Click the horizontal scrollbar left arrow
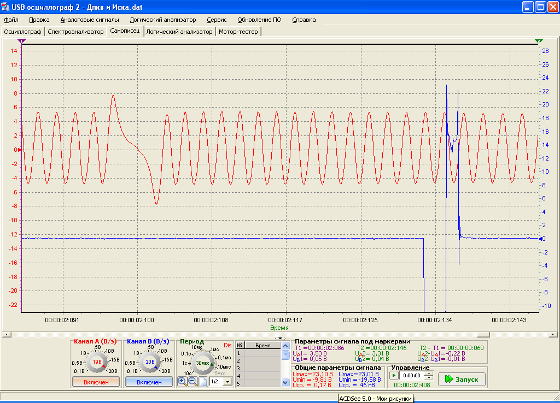The width and height of the screenshot is (560, 403). [x=5, y=335]
